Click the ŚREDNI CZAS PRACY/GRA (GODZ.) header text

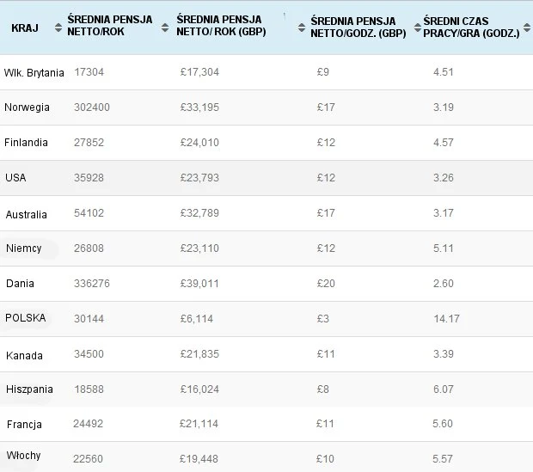(471, 28)
